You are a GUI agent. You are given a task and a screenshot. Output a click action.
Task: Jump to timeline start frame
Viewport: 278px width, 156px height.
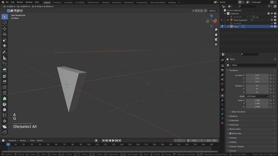pos(103,140)
